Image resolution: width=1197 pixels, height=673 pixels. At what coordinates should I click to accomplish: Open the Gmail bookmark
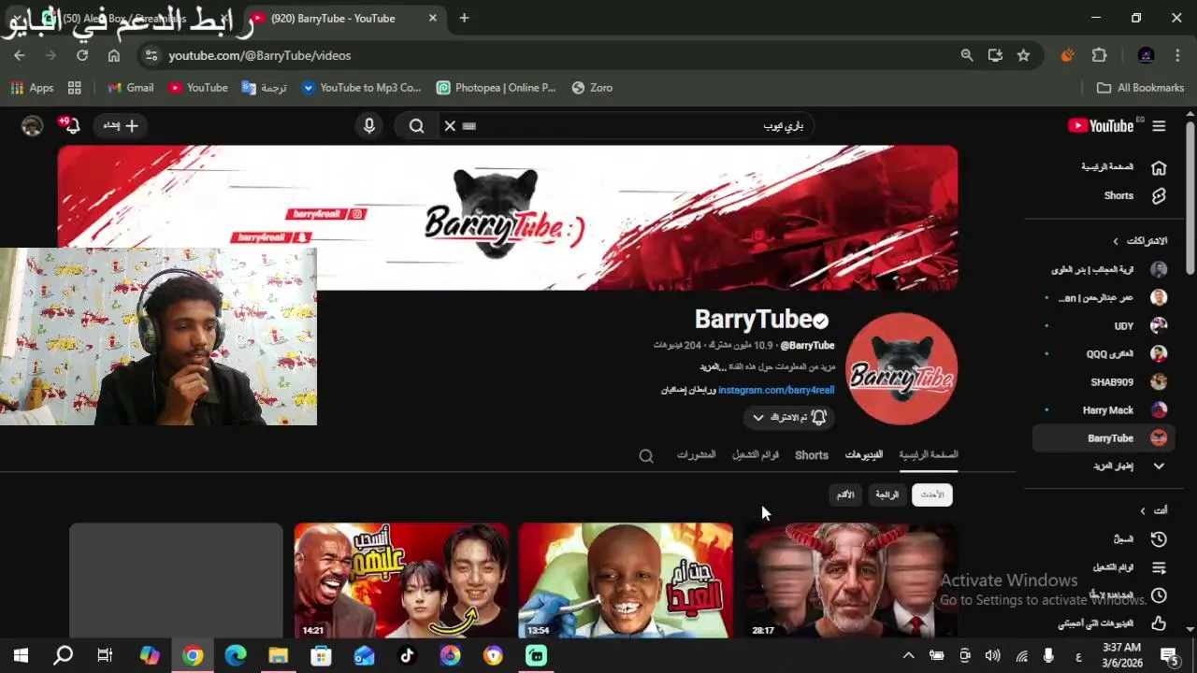(130, 88)
